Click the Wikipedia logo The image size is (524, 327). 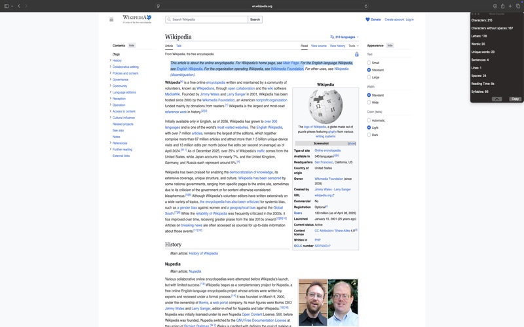click(137, 19)
